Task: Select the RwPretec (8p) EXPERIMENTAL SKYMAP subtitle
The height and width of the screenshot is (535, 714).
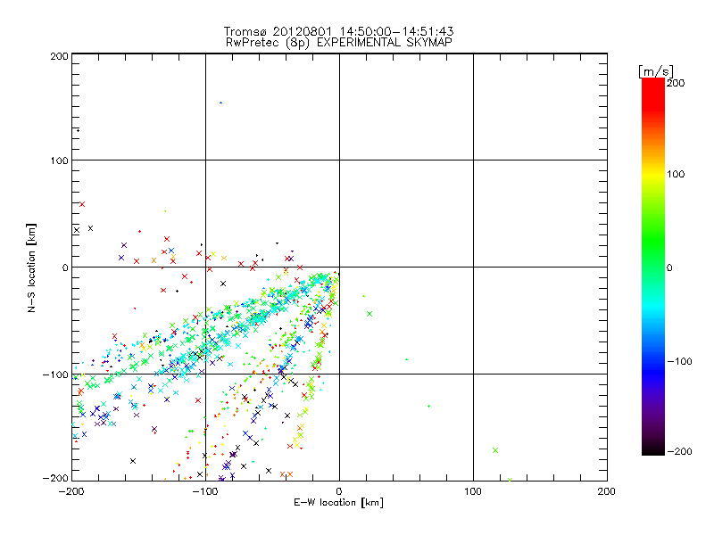Action: pos(339,43)
